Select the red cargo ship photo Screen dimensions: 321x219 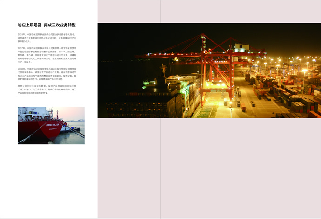coord(51,125)
